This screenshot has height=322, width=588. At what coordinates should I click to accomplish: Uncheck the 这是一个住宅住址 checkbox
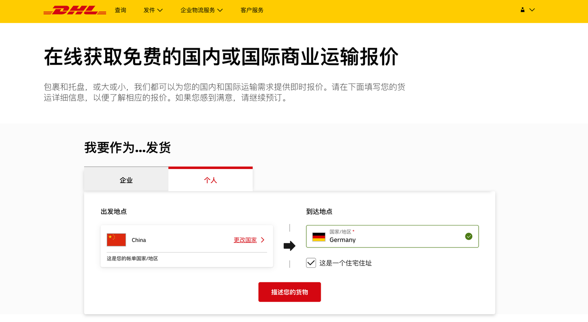point(311,263)
